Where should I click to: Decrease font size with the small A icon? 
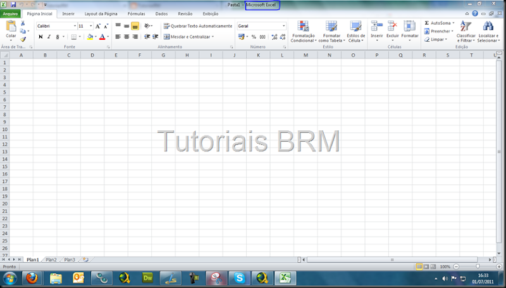pos(106,26)
